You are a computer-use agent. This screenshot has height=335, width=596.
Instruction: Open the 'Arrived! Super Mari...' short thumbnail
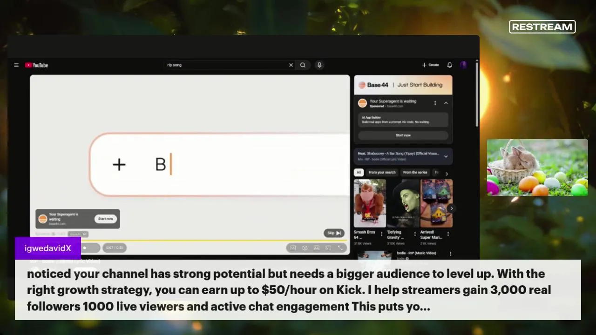[x=436, y=203]
